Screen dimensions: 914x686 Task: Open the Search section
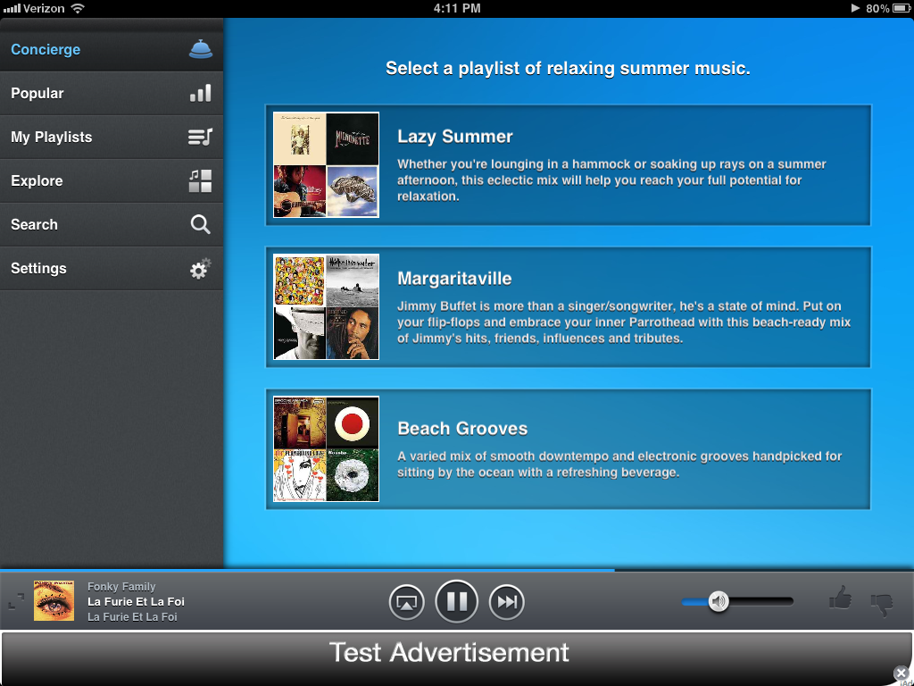click(x=112, y=224)
